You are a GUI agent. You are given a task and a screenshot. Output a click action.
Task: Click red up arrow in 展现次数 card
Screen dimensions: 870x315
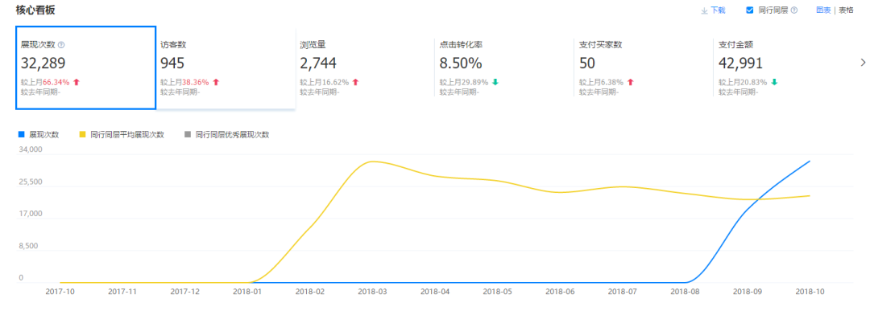[77, 82]
